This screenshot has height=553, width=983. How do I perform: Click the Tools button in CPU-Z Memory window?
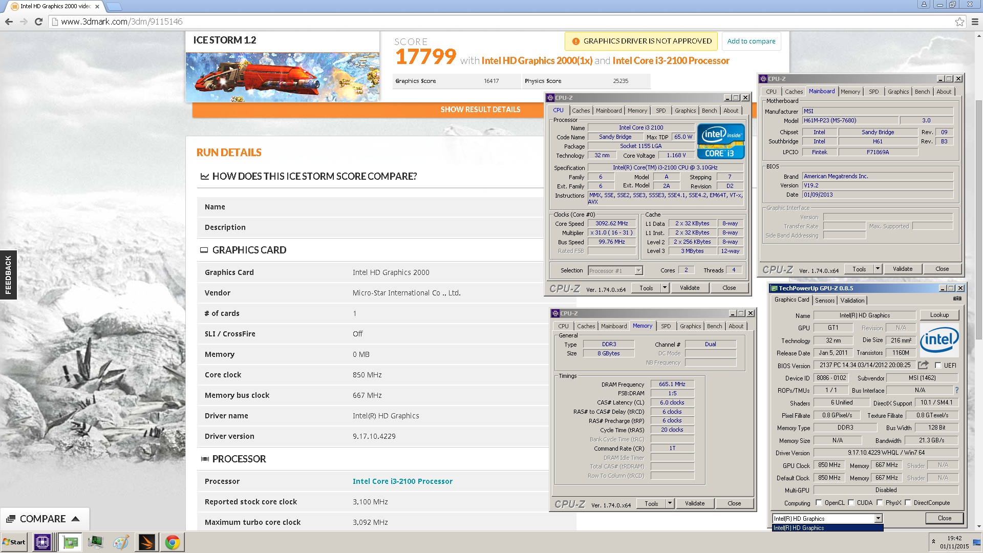point(651,503)
